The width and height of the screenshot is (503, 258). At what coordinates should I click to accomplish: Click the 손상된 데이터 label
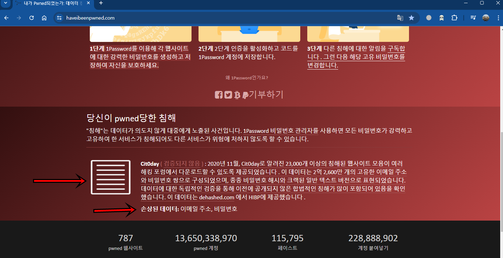160,209
